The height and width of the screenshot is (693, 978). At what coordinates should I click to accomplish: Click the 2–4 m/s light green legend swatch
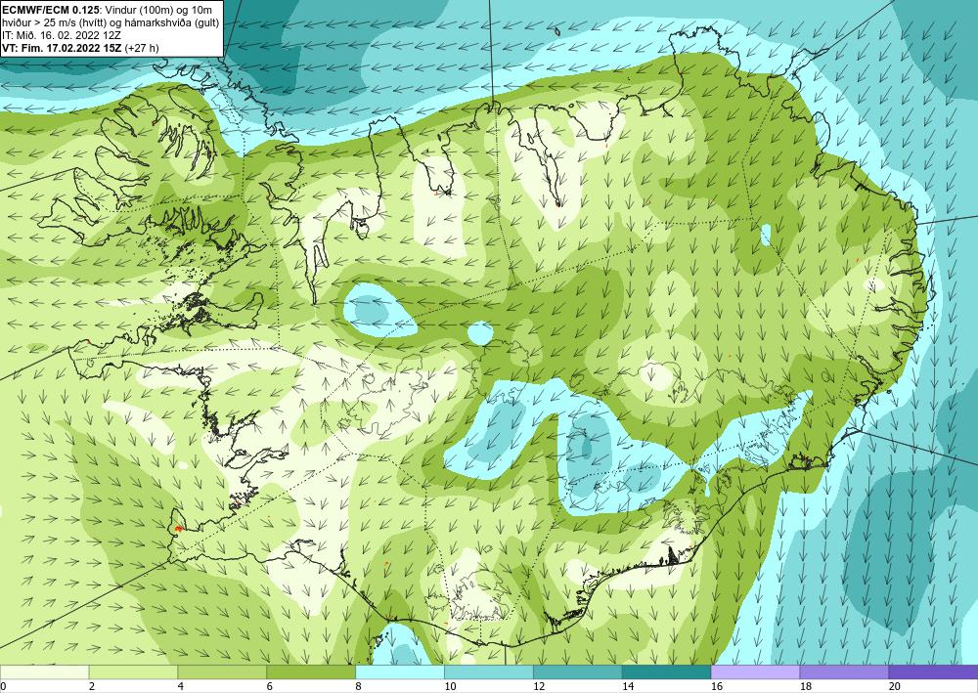click(x=133, y=672)
